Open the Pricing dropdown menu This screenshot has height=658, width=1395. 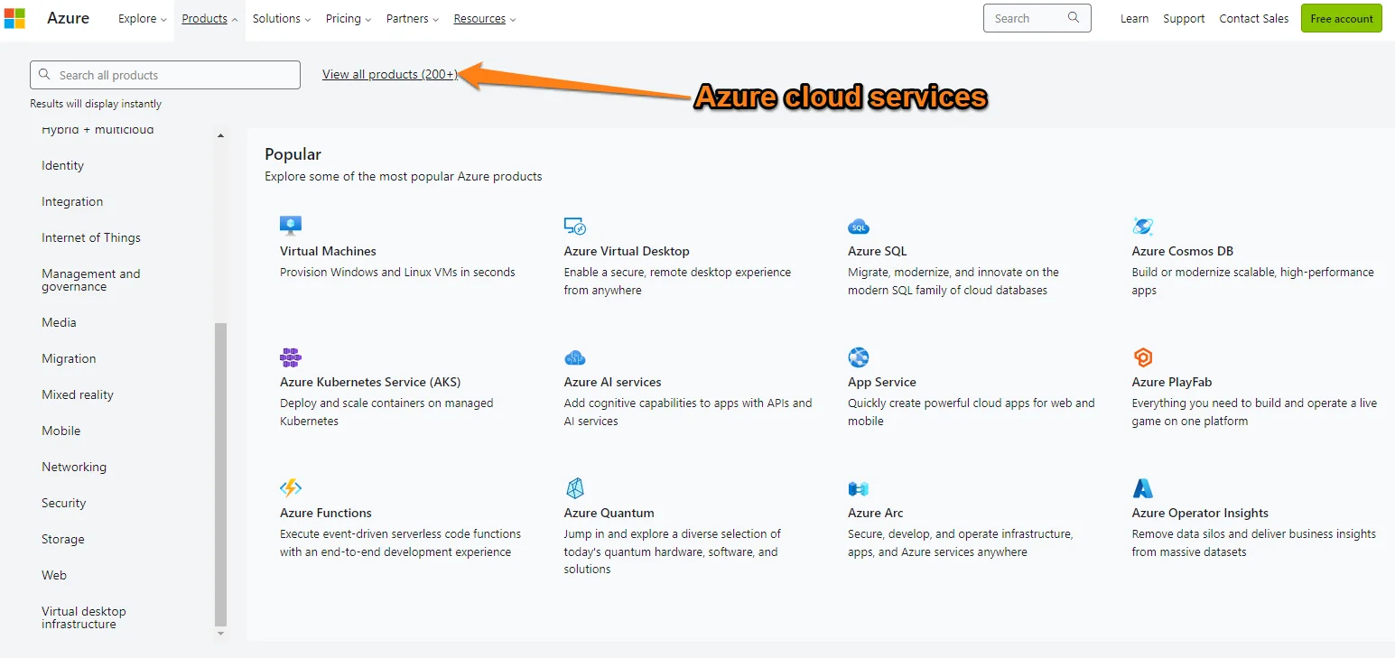coord(349,19)
